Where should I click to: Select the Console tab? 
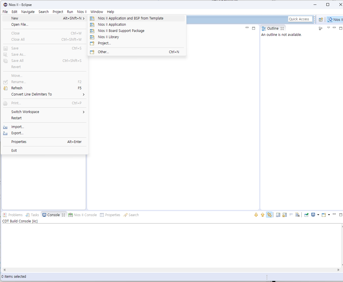pyautogui.click(x=53, y=215)
